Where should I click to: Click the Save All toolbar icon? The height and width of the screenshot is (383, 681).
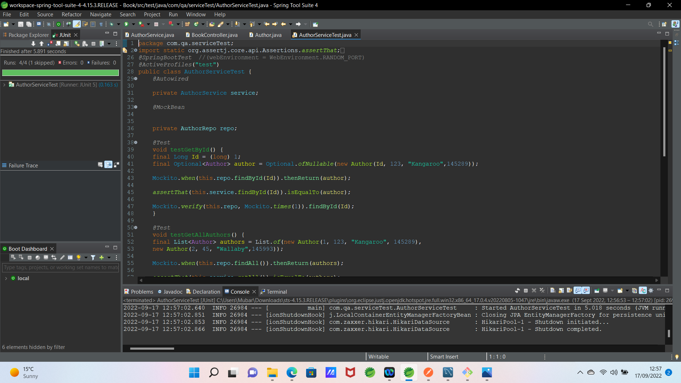coord(29,24)
